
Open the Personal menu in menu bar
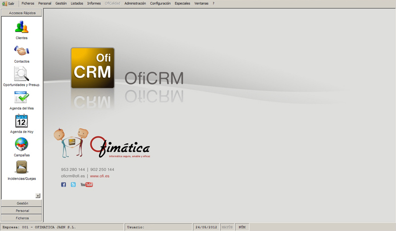click(x=45, y=3)
